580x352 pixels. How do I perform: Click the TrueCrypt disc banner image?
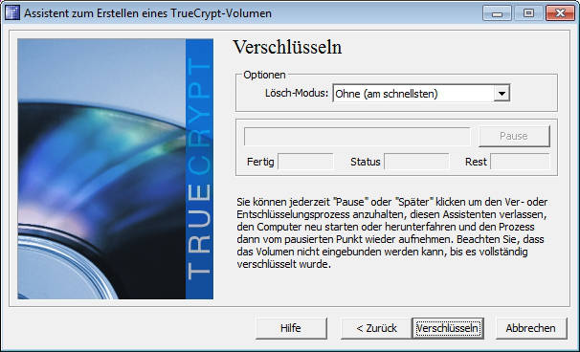(101, 169)
